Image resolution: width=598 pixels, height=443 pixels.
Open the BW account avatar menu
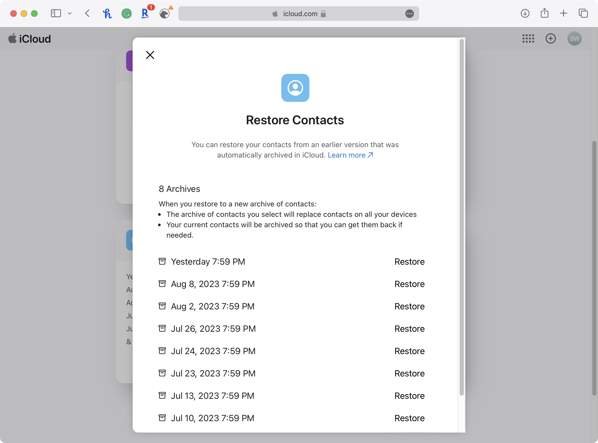(574, 39)
